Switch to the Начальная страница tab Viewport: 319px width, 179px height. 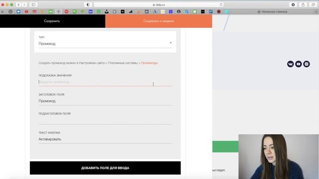click(272, 11)
